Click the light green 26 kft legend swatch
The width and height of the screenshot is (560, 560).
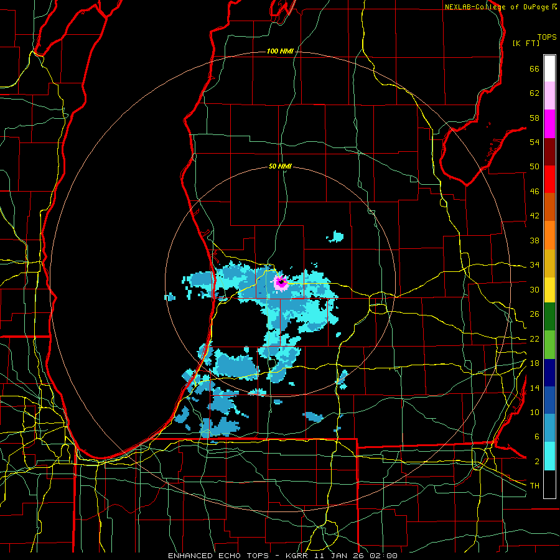549,345
